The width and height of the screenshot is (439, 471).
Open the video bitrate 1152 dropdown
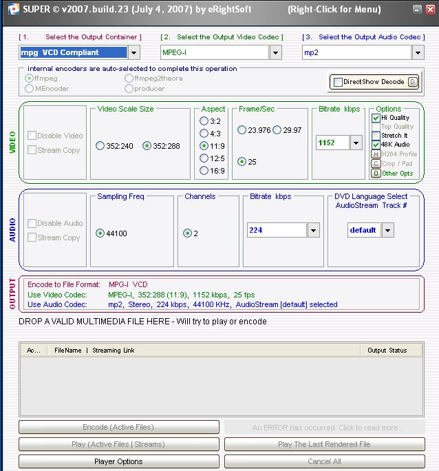(356, 143)
